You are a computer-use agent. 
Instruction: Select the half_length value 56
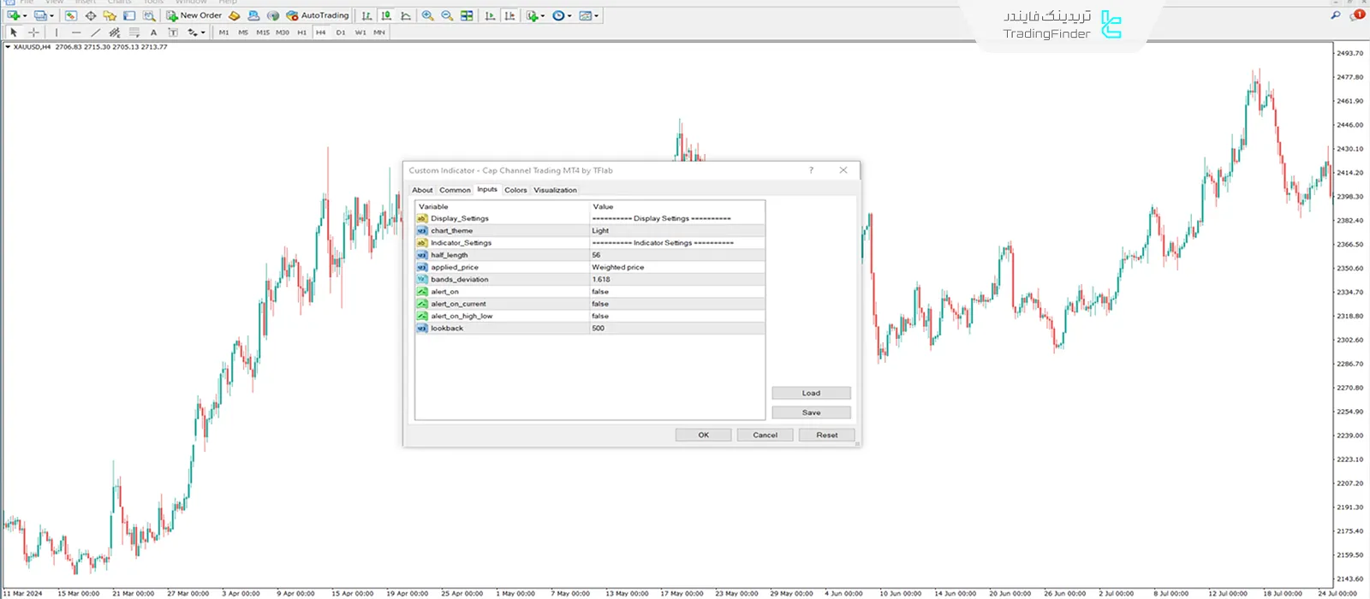tap(596, 255)
